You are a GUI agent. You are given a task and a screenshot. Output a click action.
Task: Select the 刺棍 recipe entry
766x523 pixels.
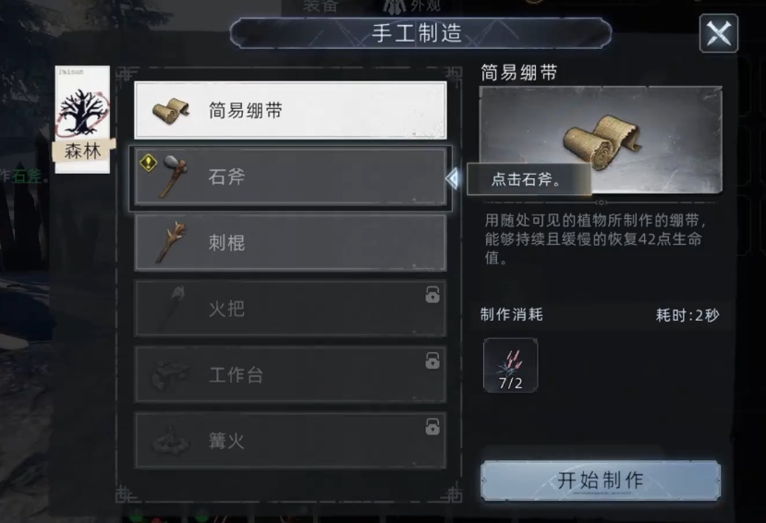click(290, 242)
